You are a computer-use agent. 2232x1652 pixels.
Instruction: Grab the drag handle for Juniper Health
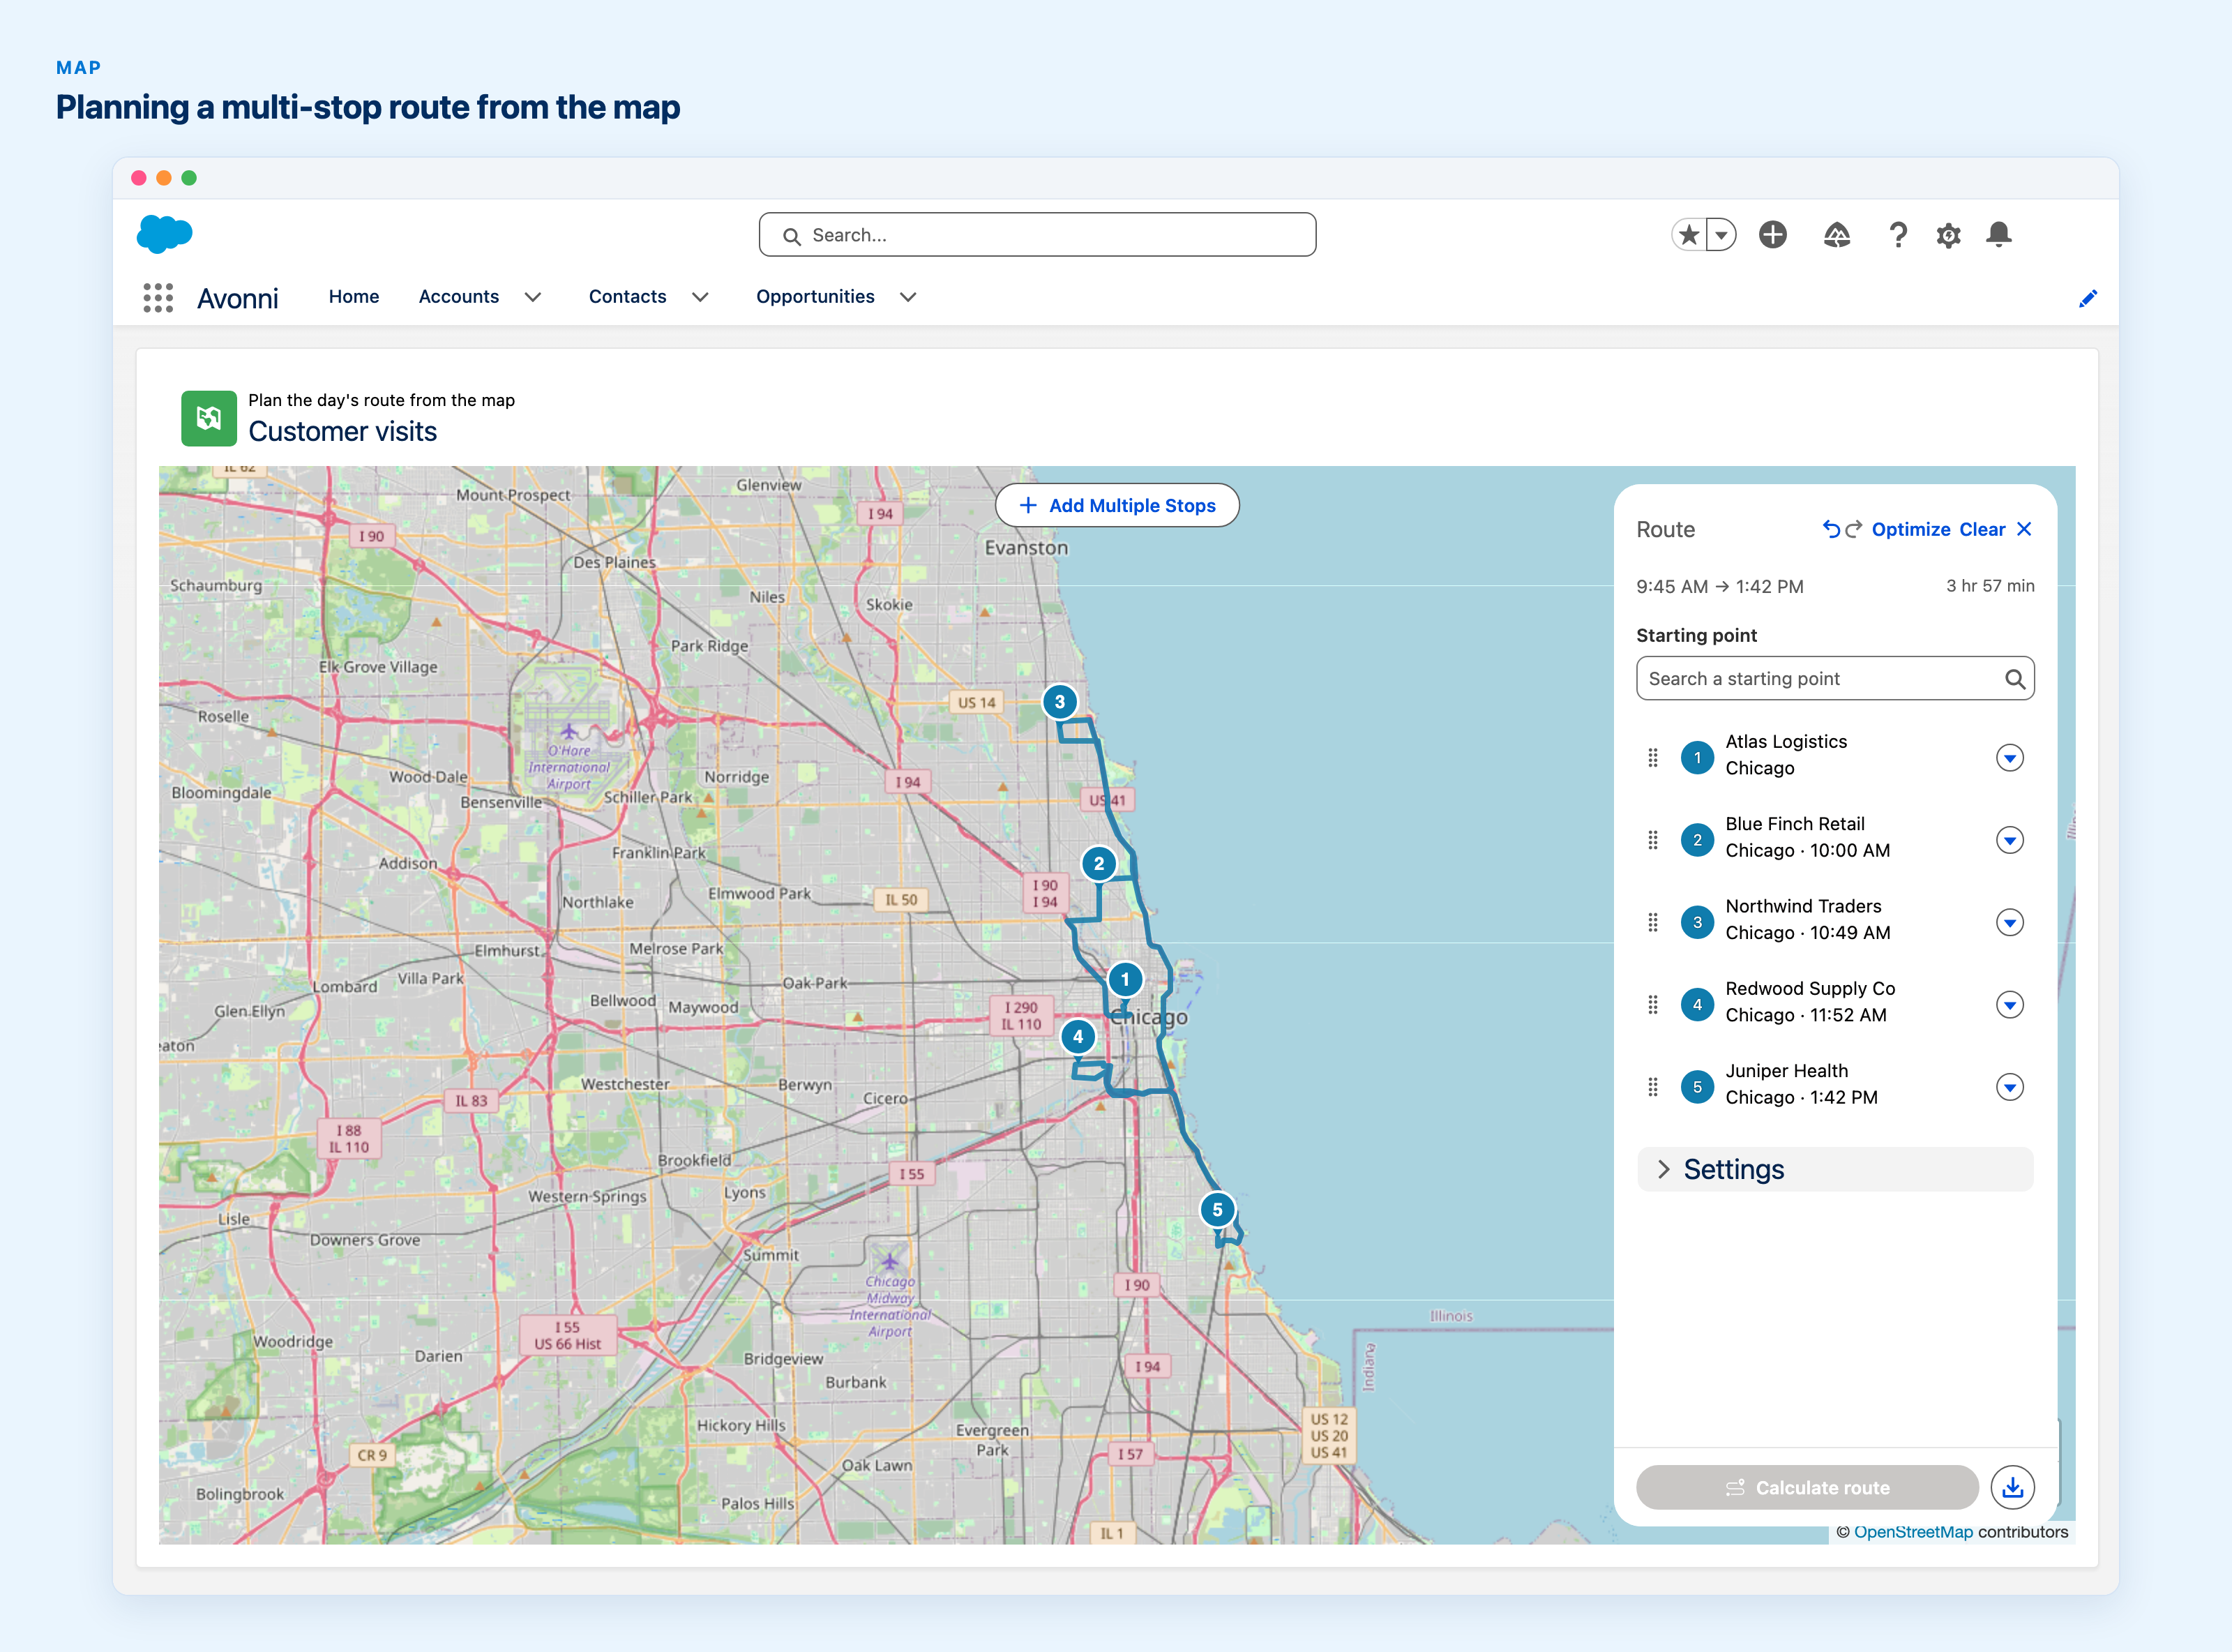(x=1653, y=1087)
